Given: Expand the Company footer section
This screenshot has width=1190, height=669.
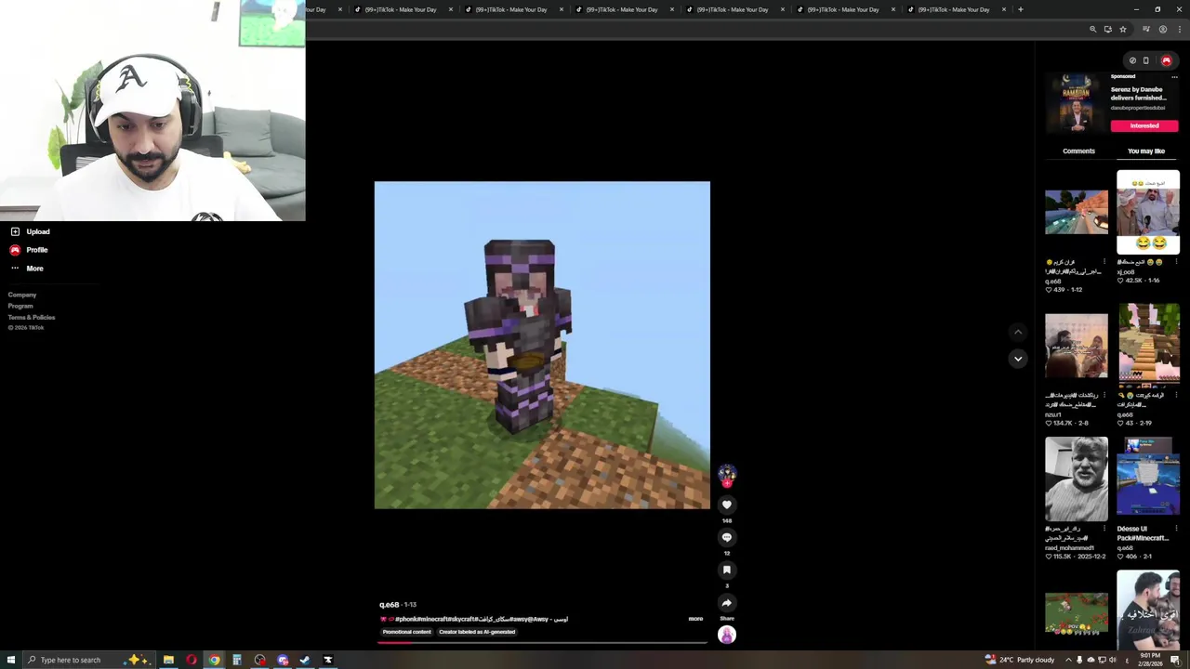Looking at the screenshot, I should click(x=22, y=295).
